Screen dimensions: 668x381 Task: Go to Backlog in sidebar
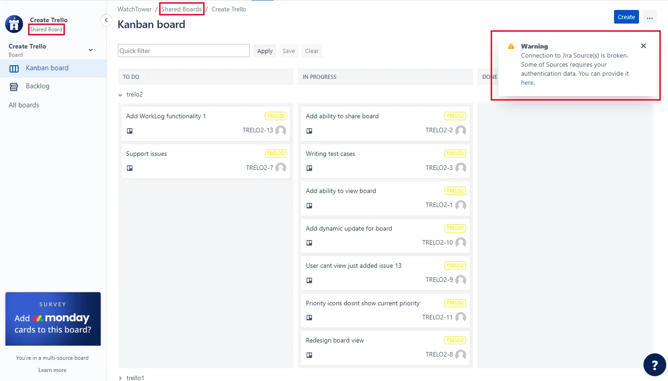pyautogui.click(x=53, y=87)
